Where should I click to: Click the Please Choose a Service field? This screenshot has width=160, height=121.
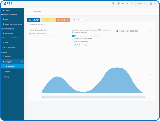44,33
